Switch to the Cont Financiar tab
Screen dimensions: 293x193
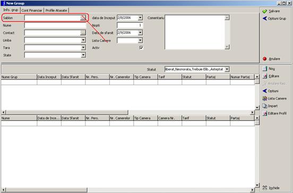(x=32, y=11)
